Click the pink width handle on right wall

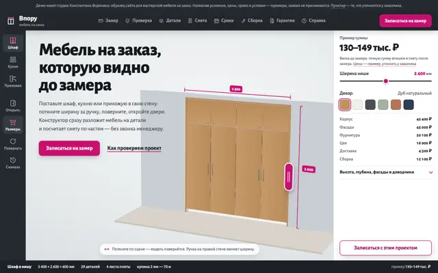pos(289,177)
